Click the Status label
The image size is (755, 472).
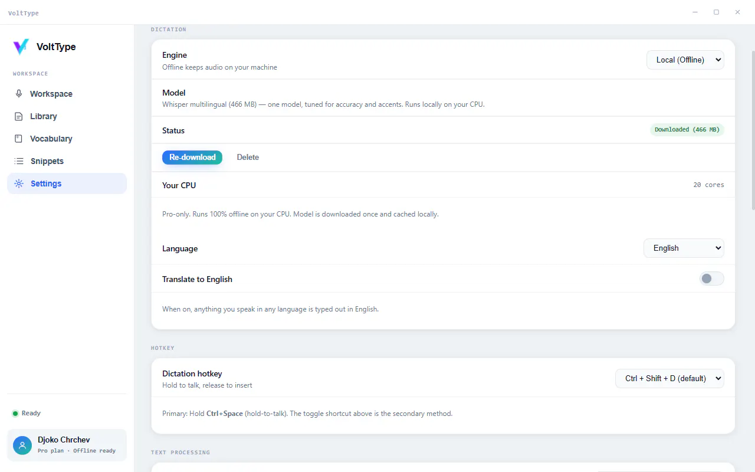coord(173,130)
